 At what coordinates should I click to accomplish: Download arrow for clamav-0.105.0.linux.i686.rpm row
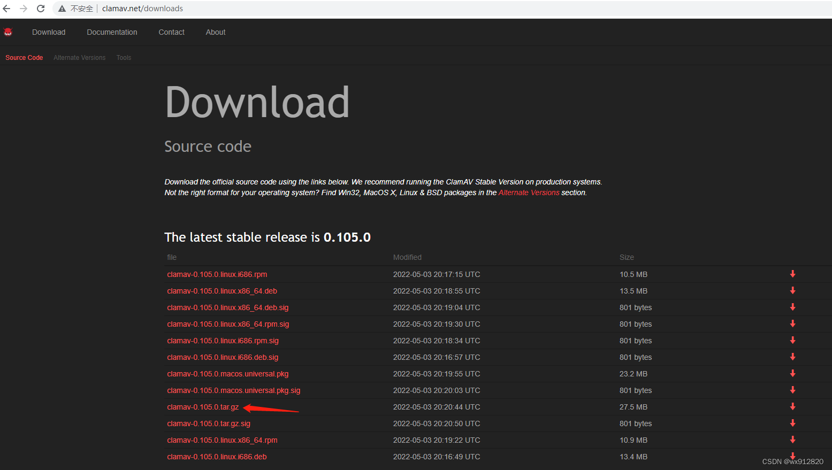coord(793,274)
